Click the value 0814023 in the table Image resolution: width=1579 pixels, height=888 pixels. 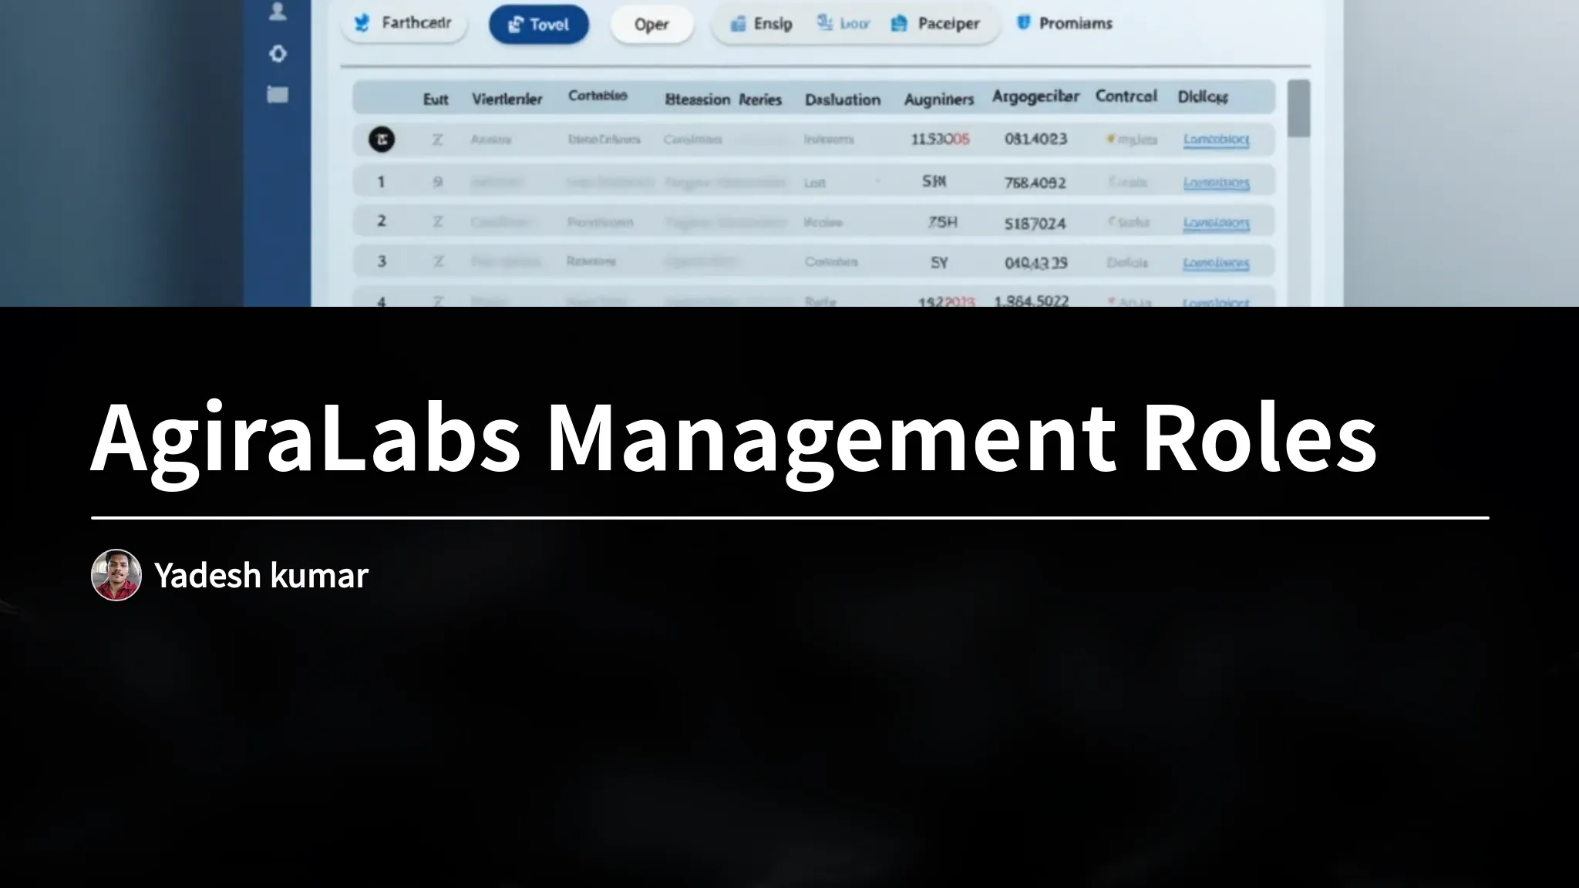(1035, 139)
